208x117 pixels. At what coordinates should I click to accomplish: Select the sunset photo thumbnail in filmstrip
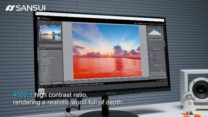pos(41,91)
